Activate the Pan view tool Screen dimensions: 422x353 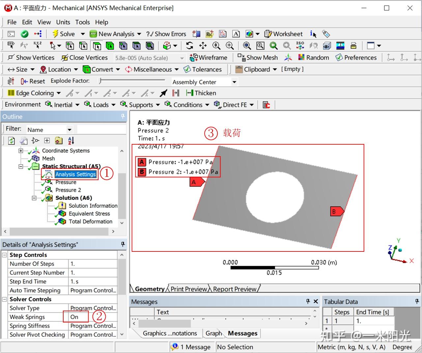[x=203, y=46]
